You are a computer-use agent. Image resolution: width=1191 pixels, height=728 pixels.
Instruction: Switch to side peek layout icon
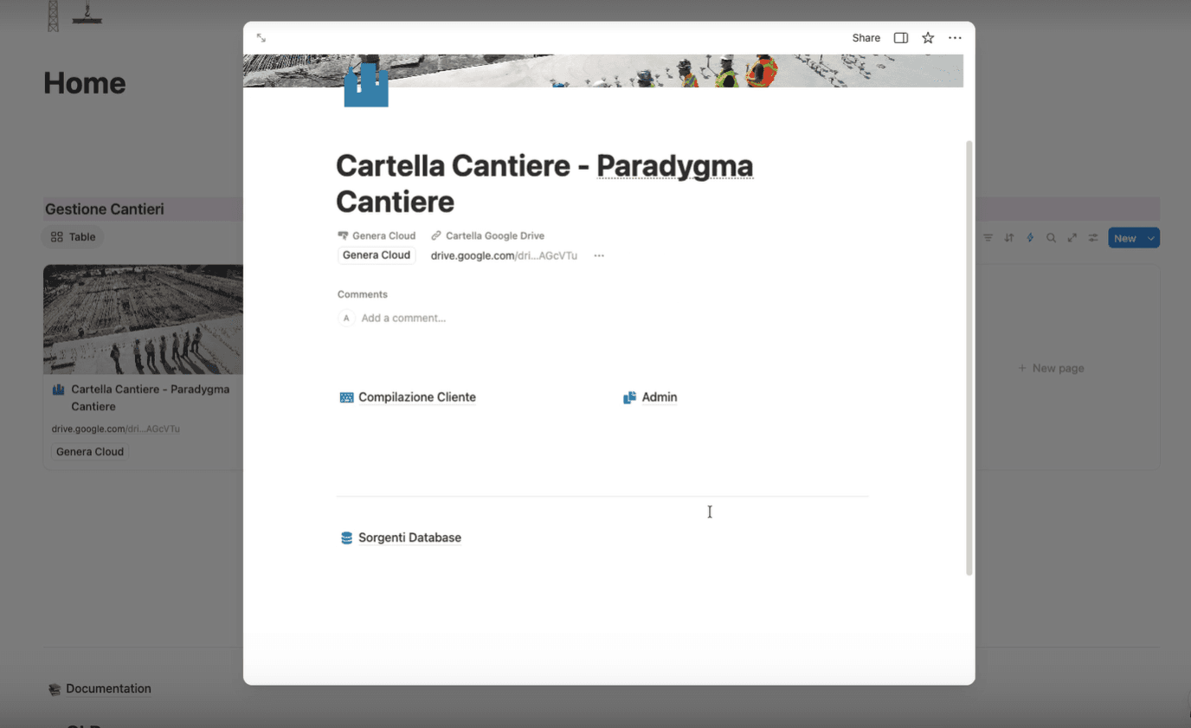click(x=900, y=37)
